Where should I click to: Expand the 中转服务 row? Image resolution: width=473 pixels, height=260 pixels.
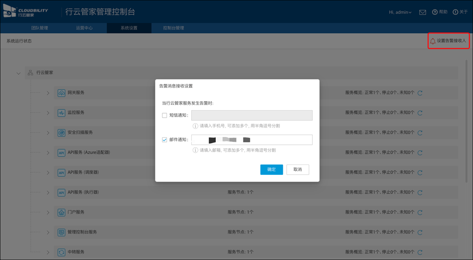(48, 252)
